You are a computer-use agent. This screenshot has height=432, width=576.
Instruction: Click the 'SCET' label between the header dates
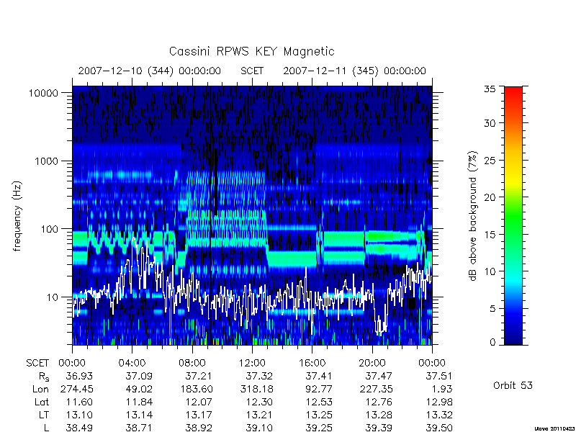pyautogui.click(x=252, y=71)
